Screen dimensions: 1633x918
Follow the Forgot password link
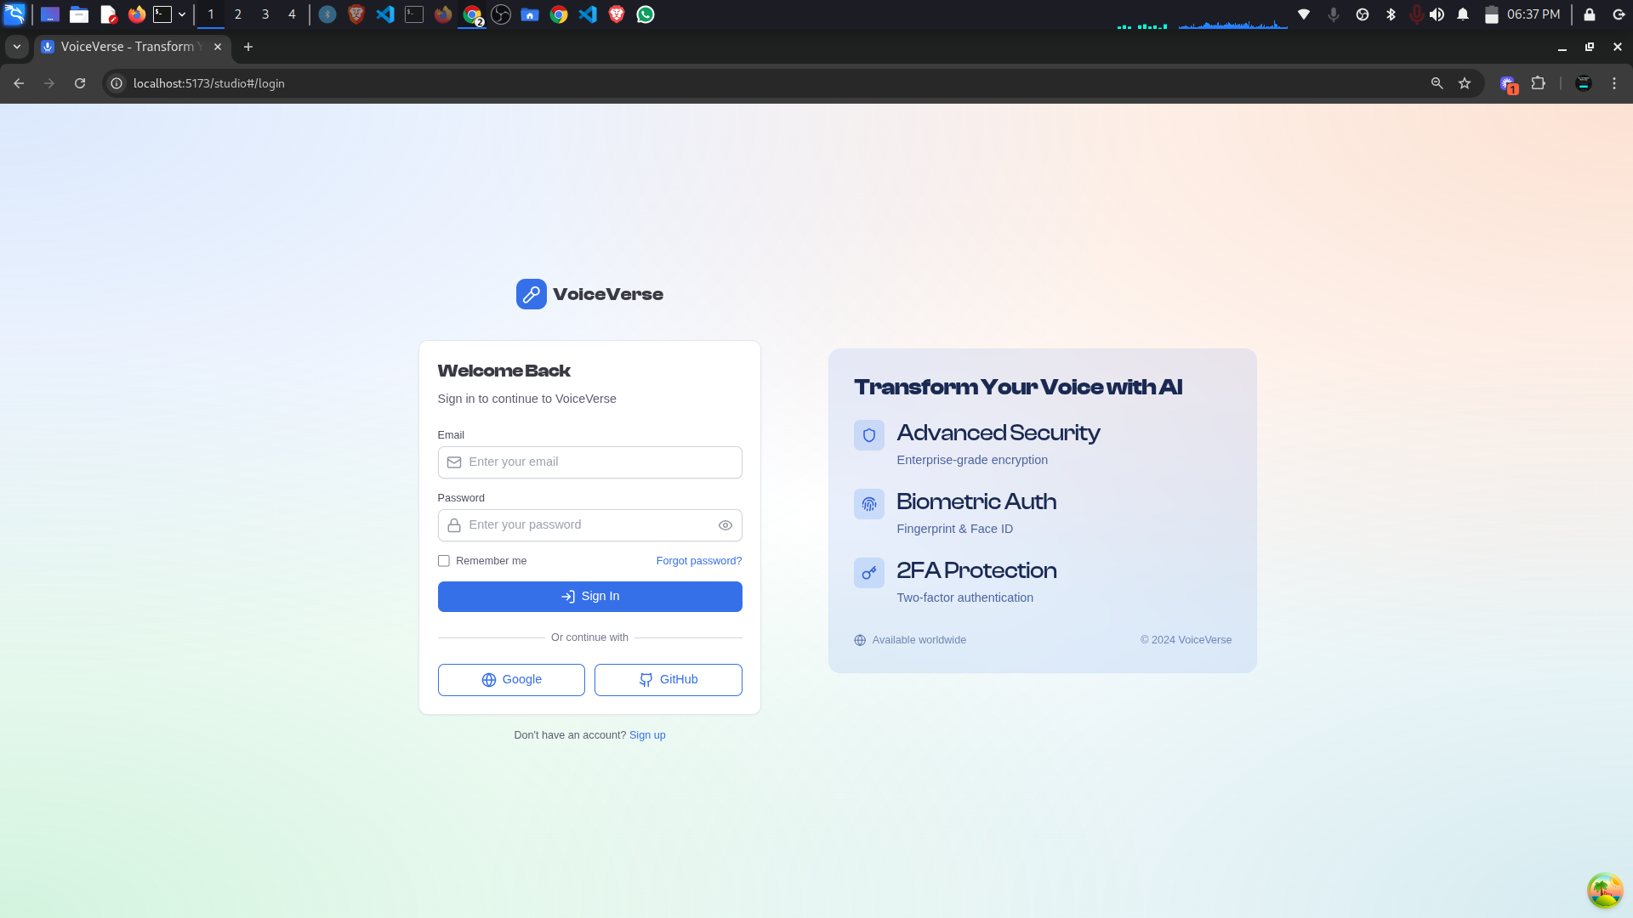coord(698,561)
